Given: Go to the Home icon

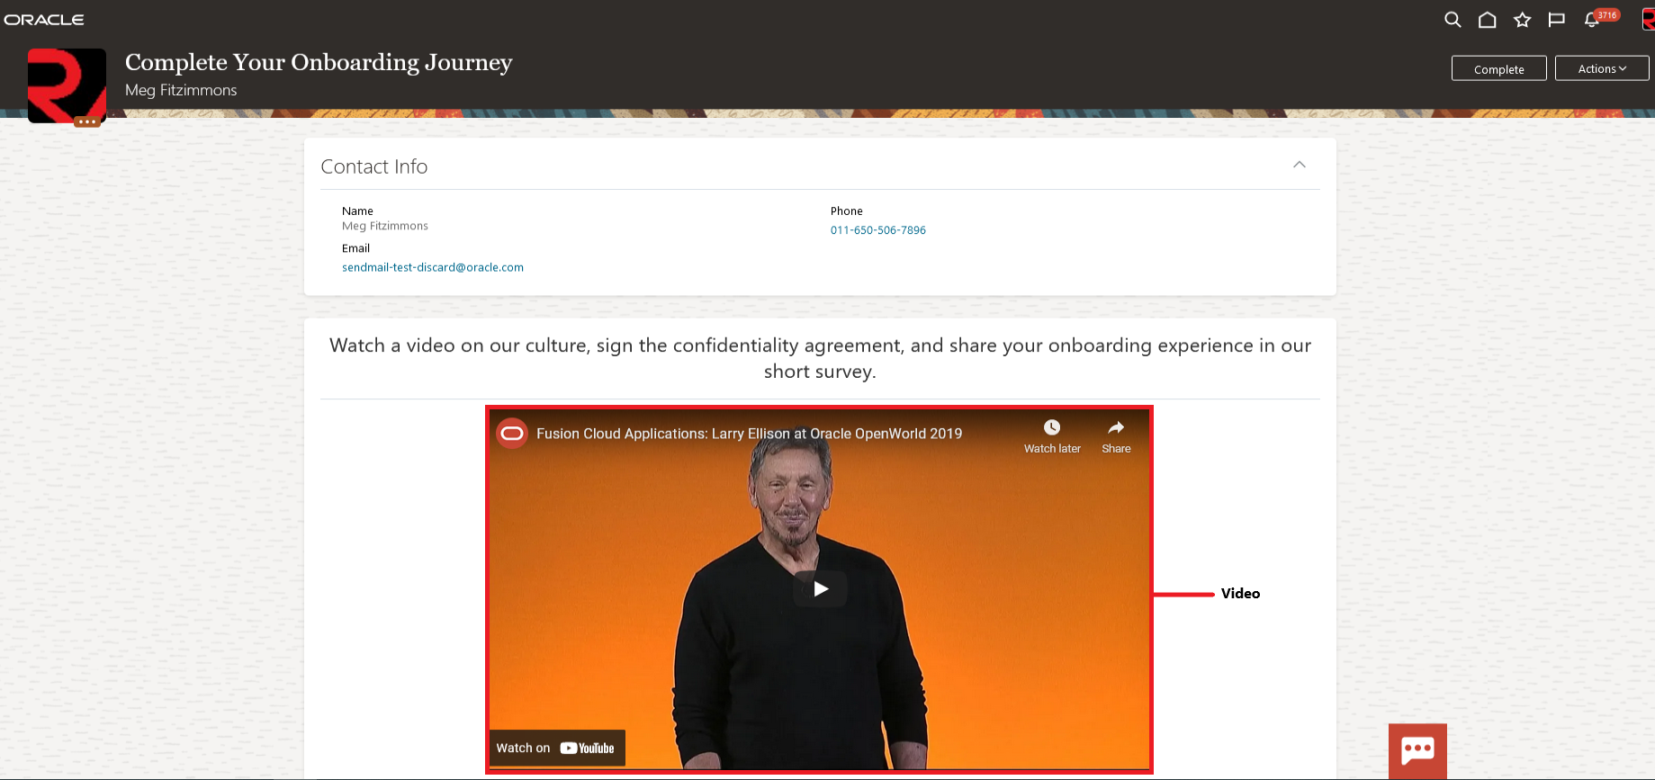Looking at the screenshot, I should click(1488, 20).
